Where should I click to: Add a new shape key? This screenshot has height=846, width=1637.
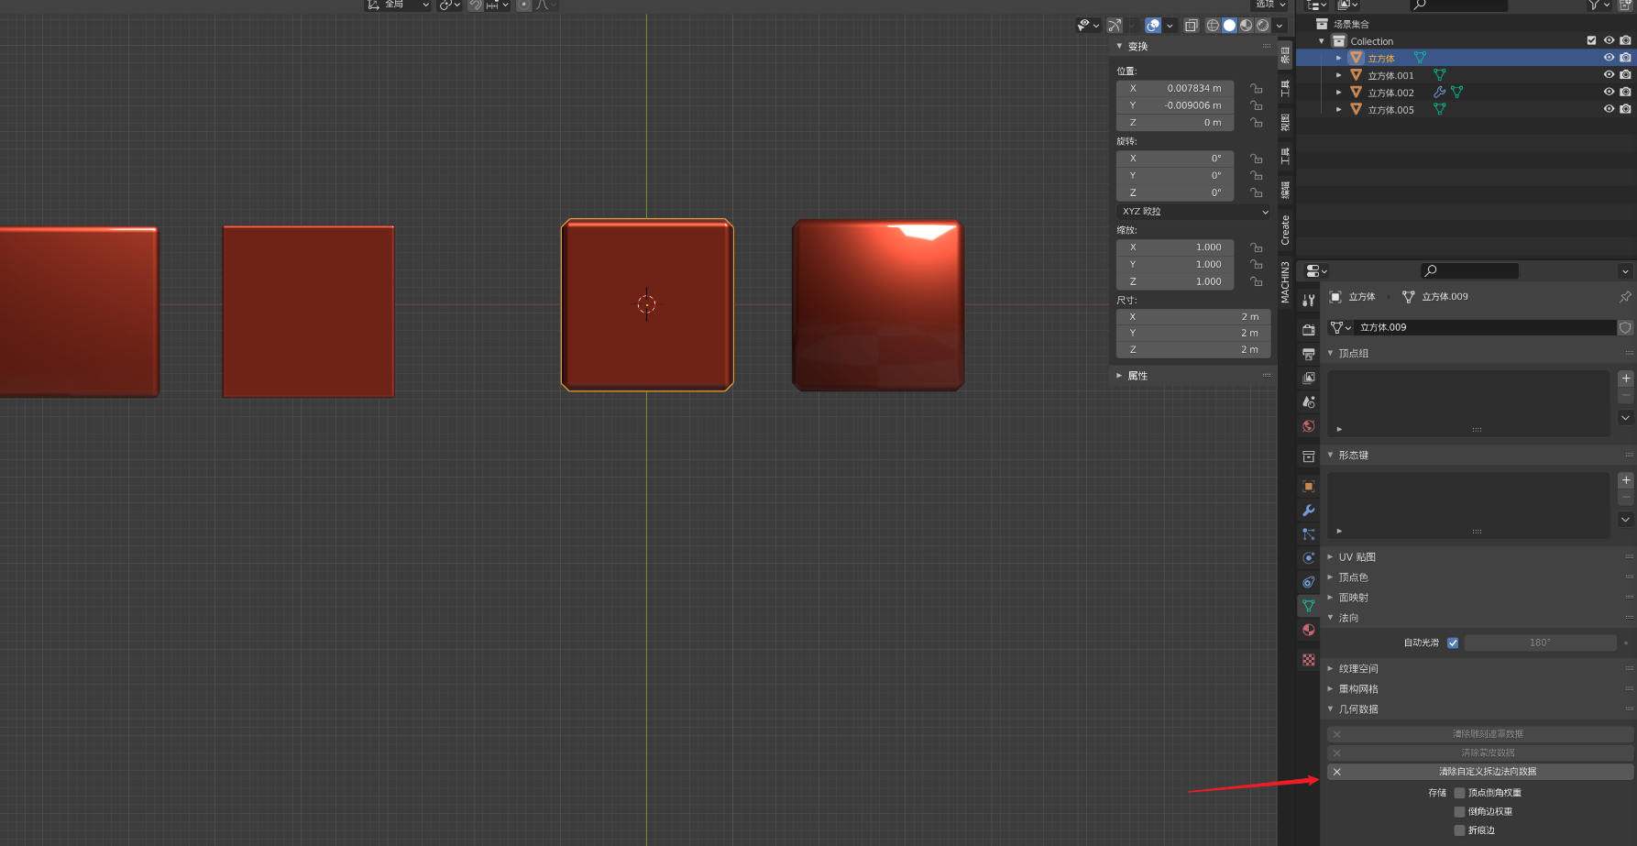(x=1625, y=480)
